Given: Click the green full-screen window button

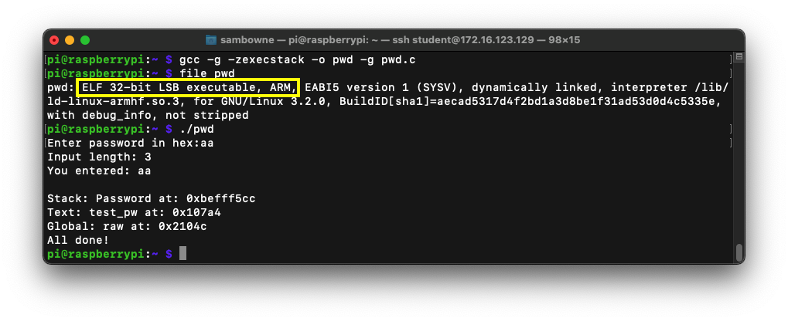Looking at the screenshot, I should click(85, 39).
